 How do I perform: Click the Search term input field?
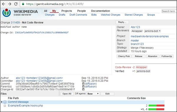(x=169, y=11)
